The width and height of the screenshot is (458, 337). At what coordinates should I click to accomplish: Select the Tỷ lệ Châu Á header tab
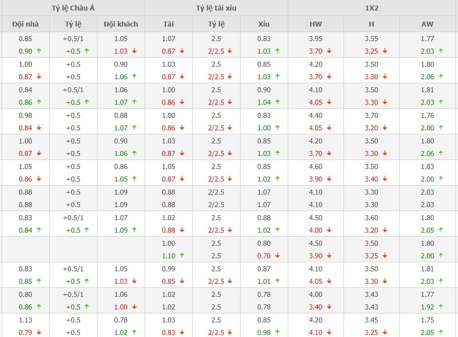72,8
